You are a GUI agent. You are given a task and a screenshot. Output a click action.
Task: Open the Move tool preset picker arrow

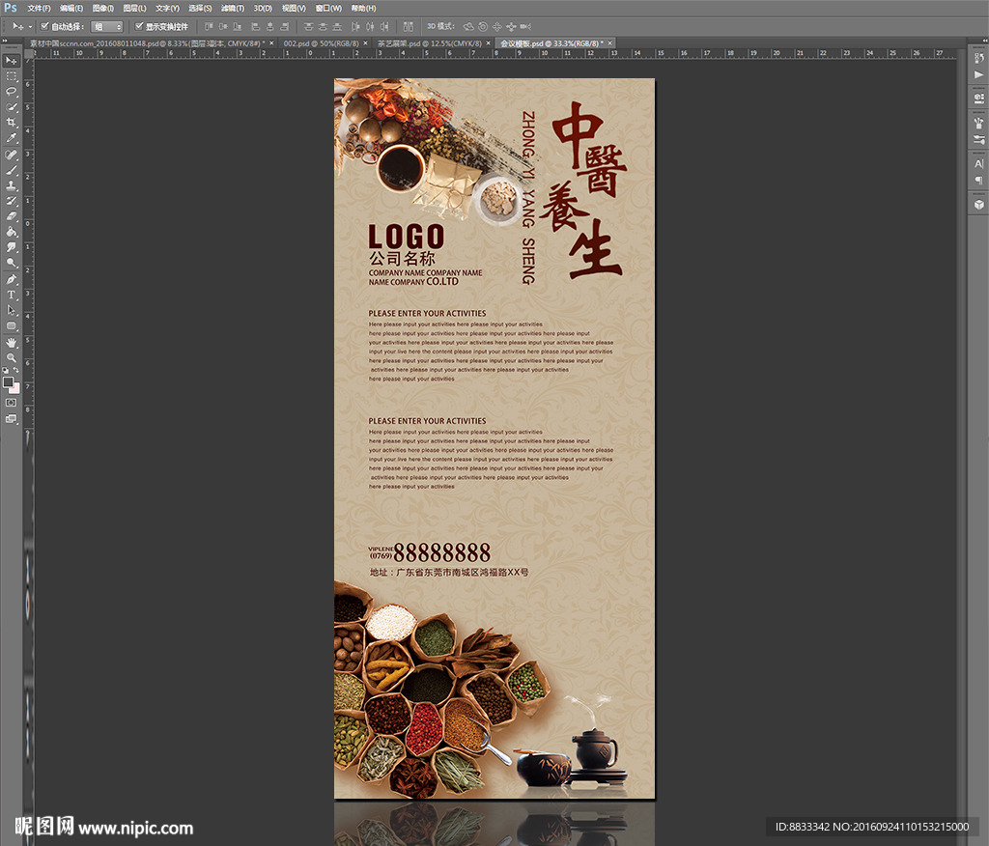30,26
